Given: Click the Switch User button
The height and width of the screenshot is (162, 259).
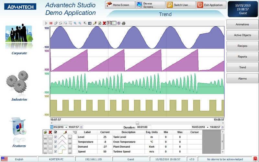Looking at the screenshot, I should pyautogui.click(x=181, y=5).
